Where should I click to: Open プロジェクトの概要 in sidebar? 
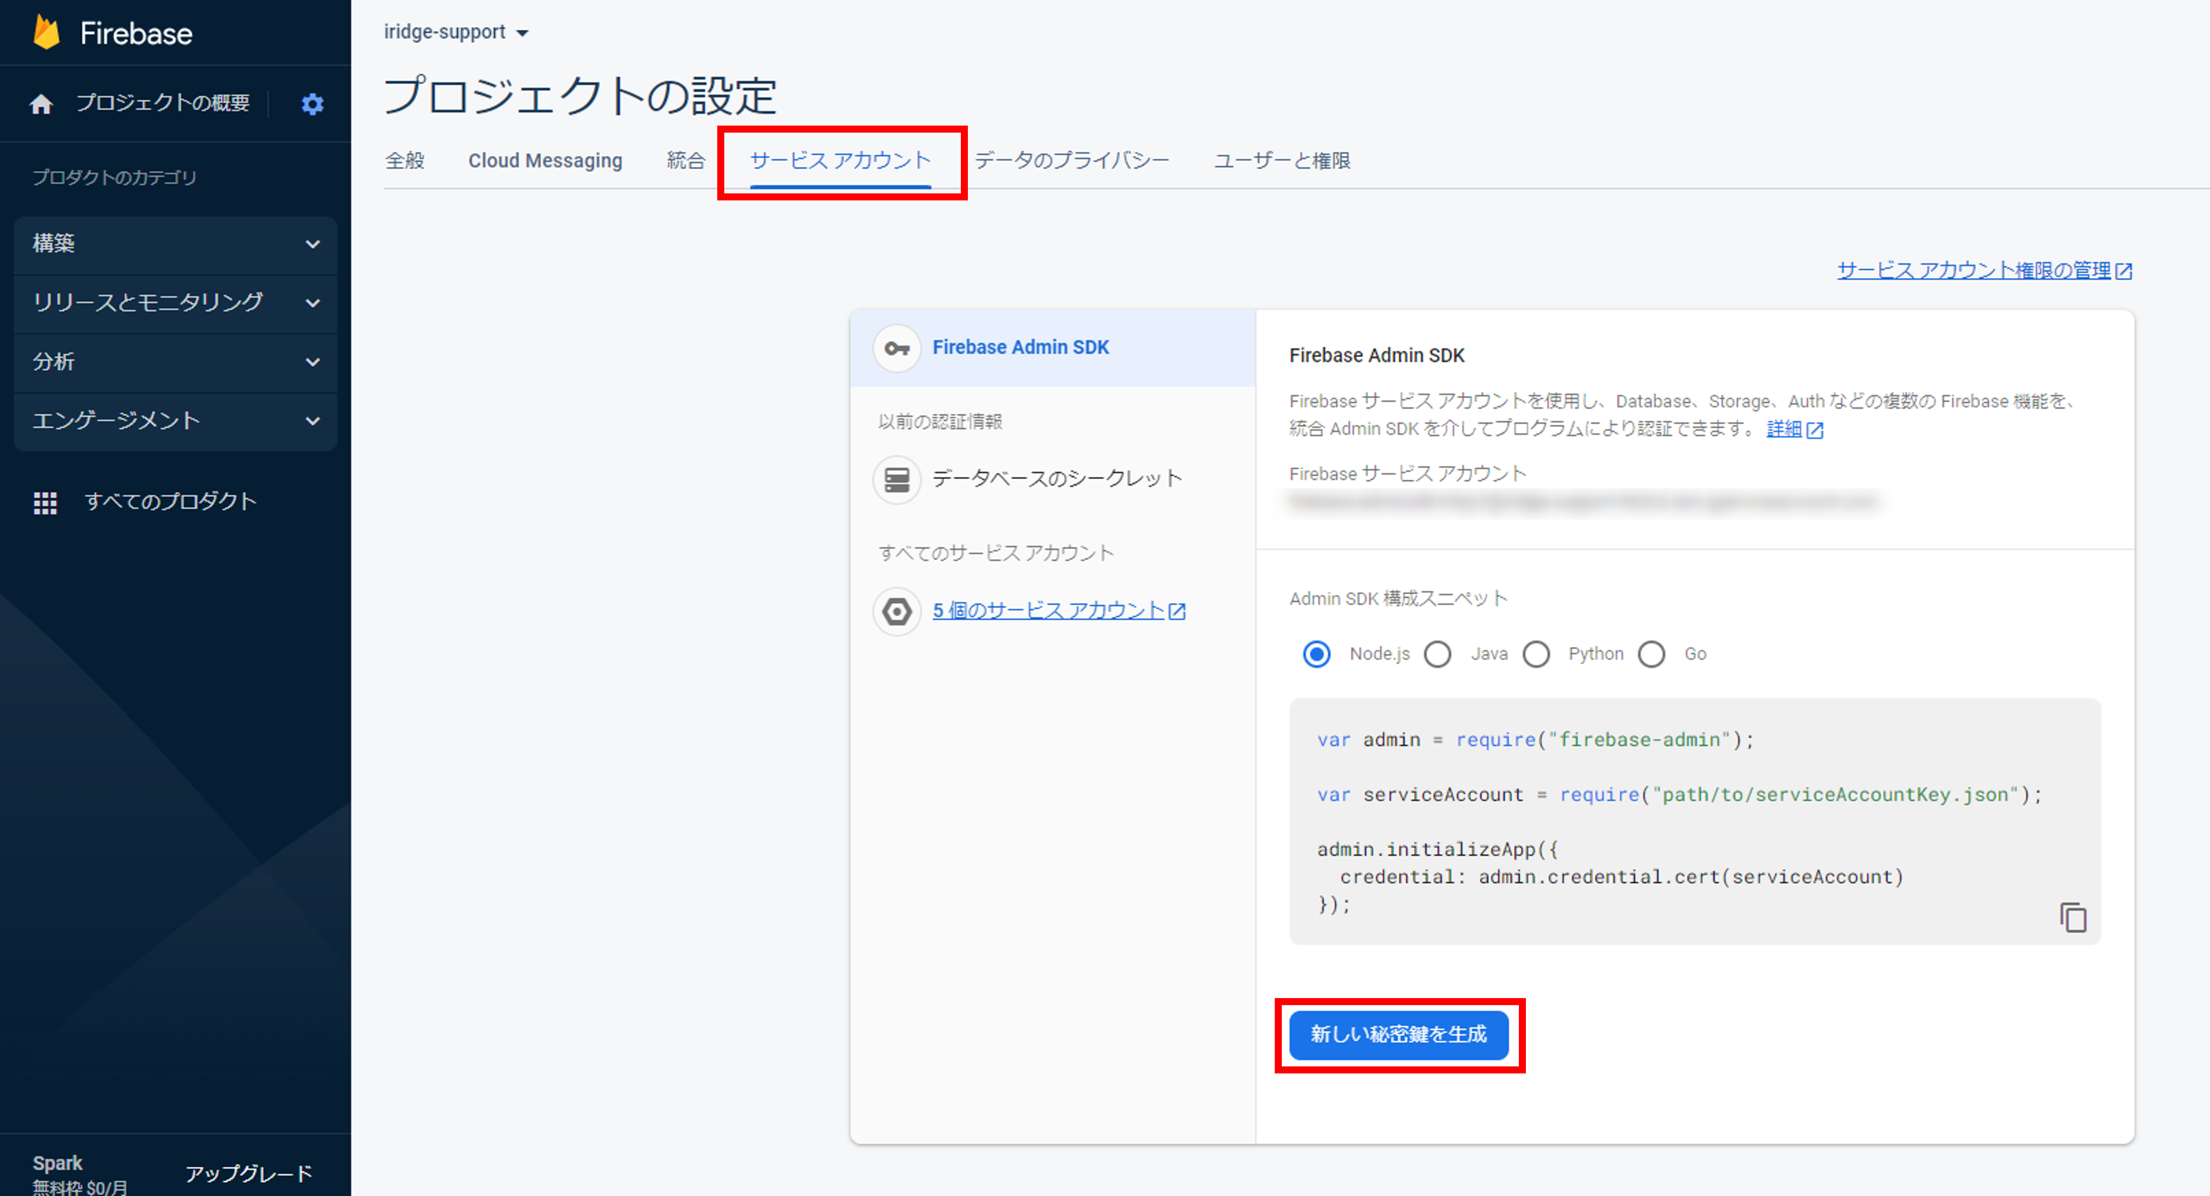pyautogui.click(x=163, y=103)
